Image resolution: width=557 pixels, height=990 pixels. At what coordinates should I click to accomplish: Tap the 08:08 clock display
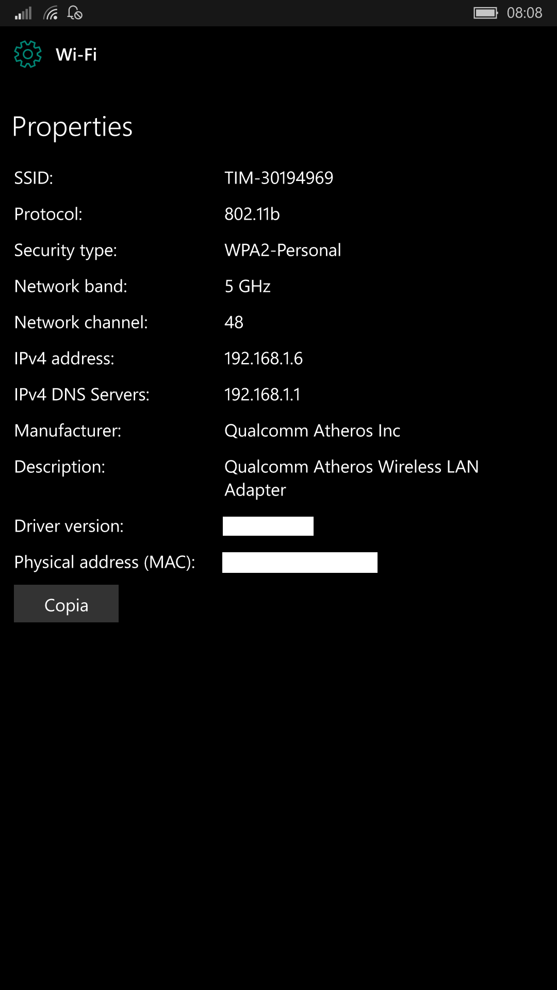point(525,13)
